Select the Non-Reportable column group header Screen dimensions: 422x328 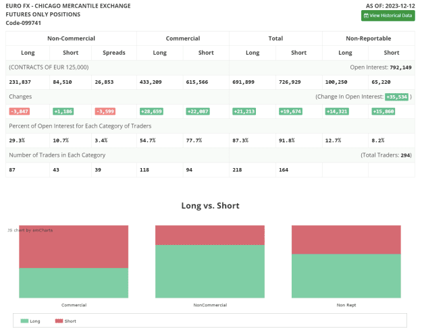point(369,38)
